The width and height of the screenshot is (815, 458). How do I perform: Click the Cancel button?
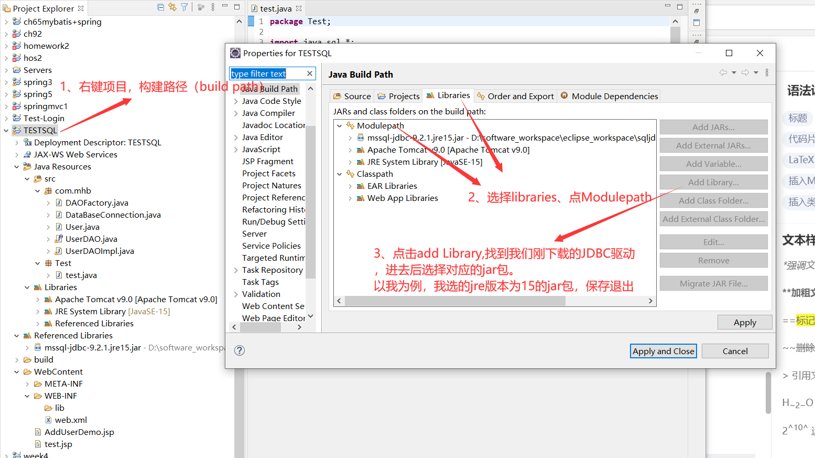[735, 351]
